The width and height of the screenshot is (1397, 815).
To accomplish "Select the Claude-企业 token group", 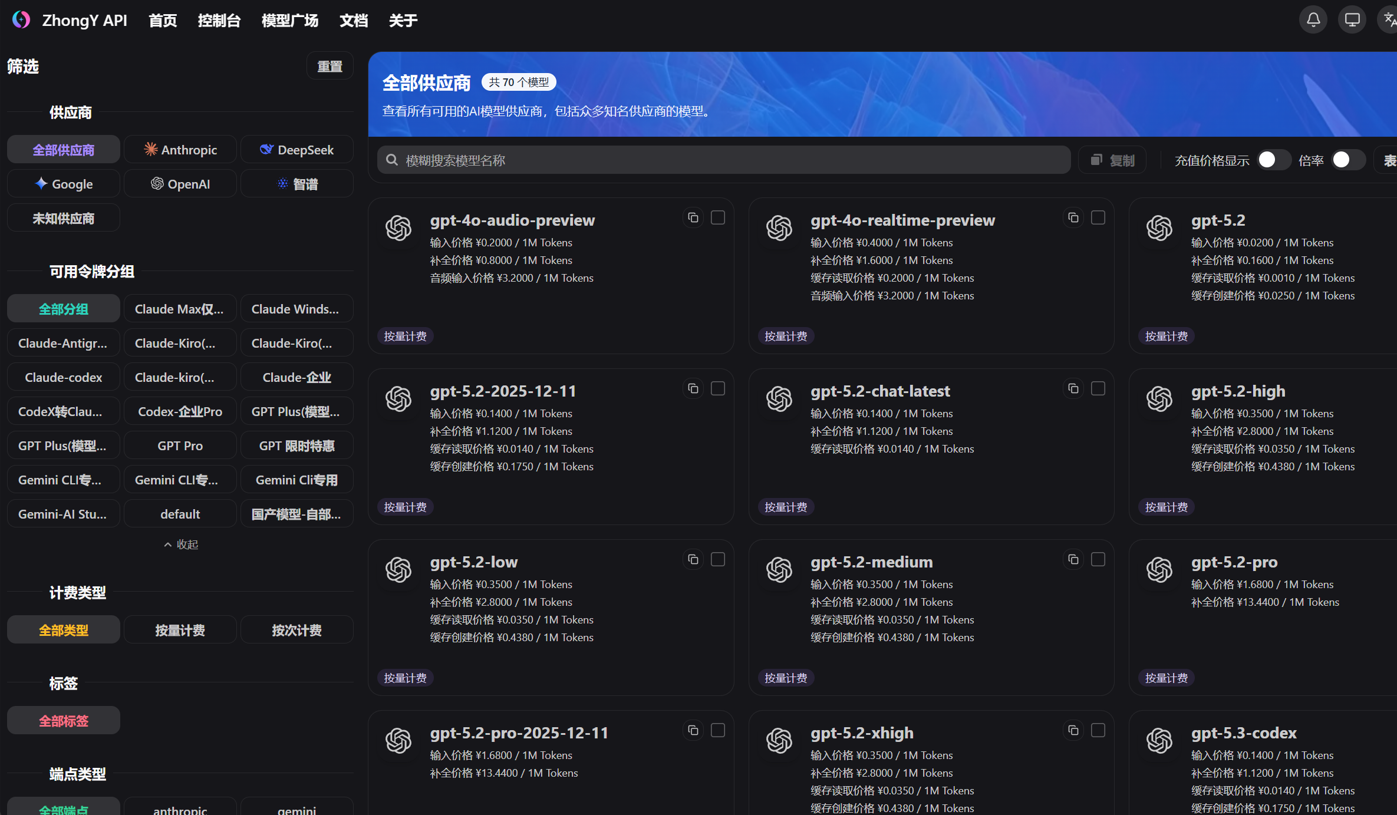I will [297, 377].
